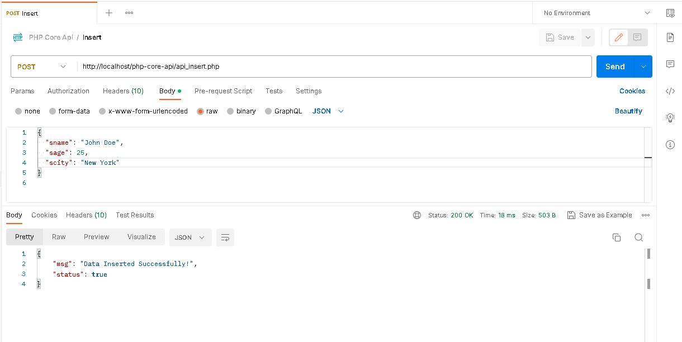
Task: Switch to the Settings tab
Action: click(x=309, y=91)
